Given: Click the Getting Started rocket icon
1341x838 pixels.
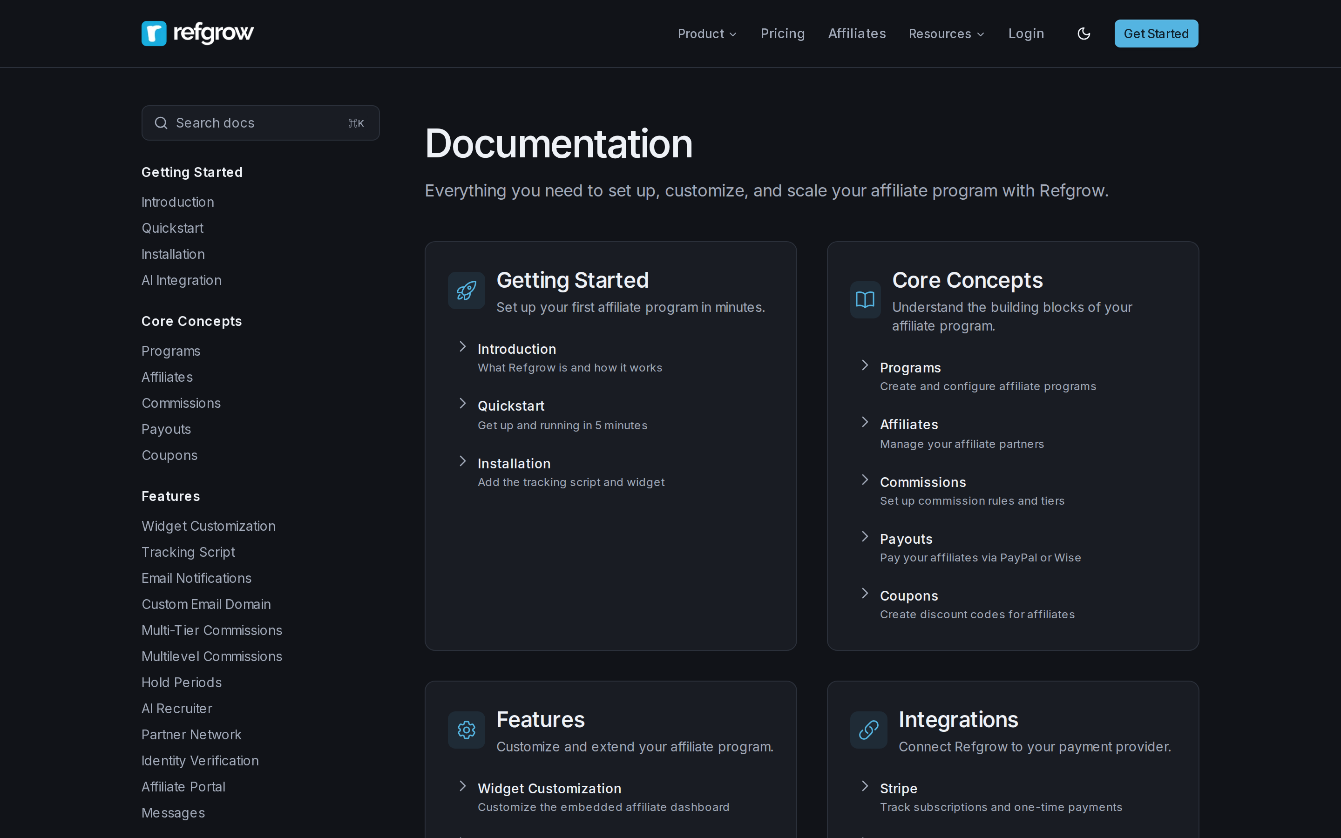Looking at the screenshot, I should (466, 291).
